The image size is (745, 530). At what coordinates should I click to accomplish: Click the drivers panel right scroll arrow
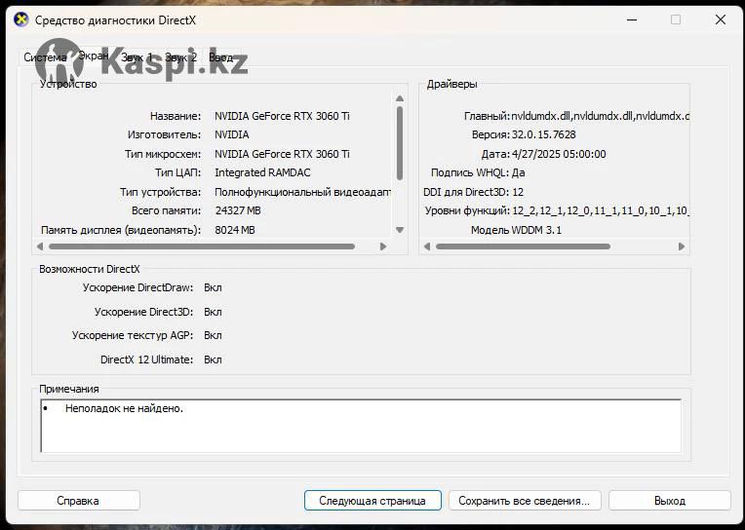click(682, 246)
